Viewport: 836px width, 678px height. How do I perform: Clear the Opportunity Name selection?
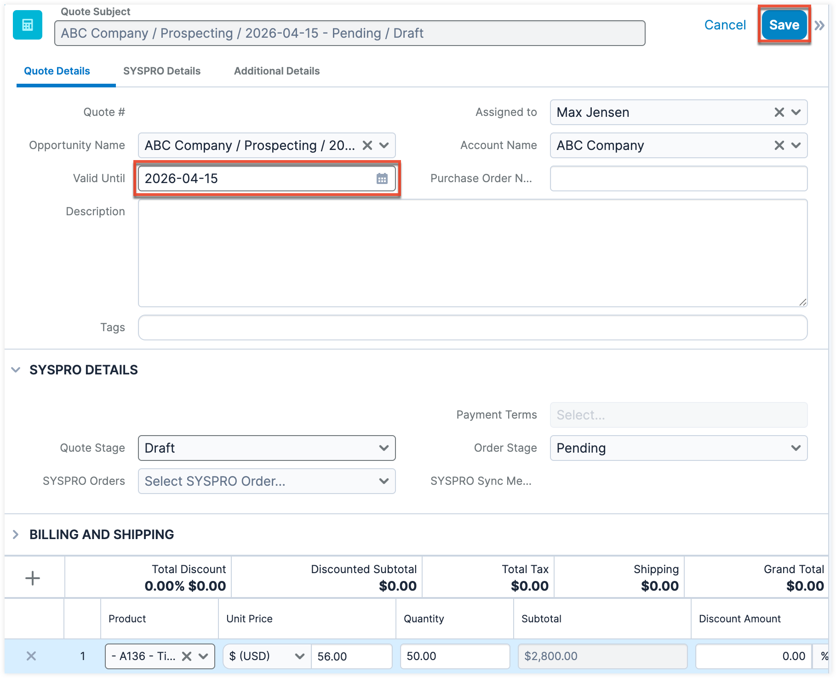tap(367, 145)
